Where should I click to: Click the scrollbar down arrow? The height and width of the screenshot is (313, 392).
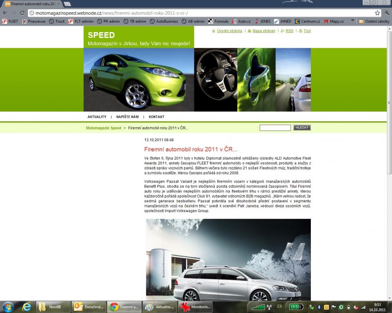pos(389,298)
